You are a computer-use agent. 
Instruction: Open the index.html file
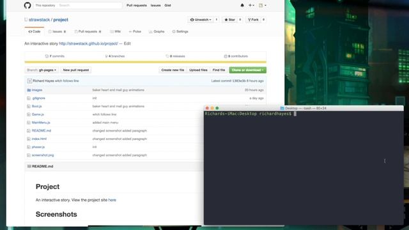pos(39,139)
